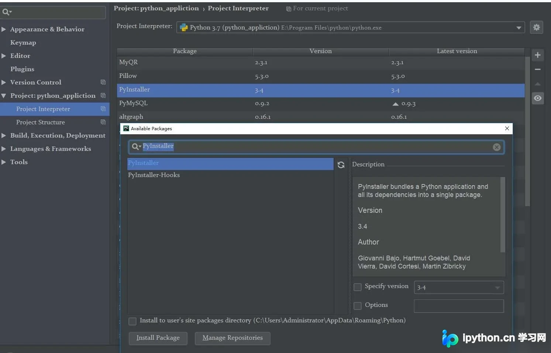Click the PyInstaller package search field
The image size is (551, 353).
tap(316, 147)
